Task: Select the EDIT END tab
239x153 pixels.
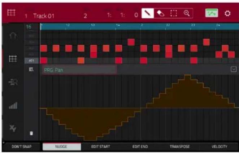Action: point(140,147)
